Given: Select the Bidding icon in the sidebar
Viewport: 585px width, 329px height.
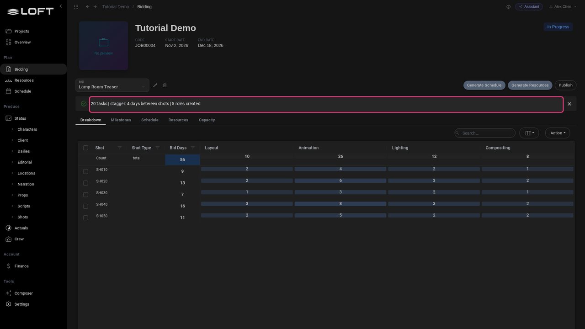Looking at the screenshot, I should 8,69.
